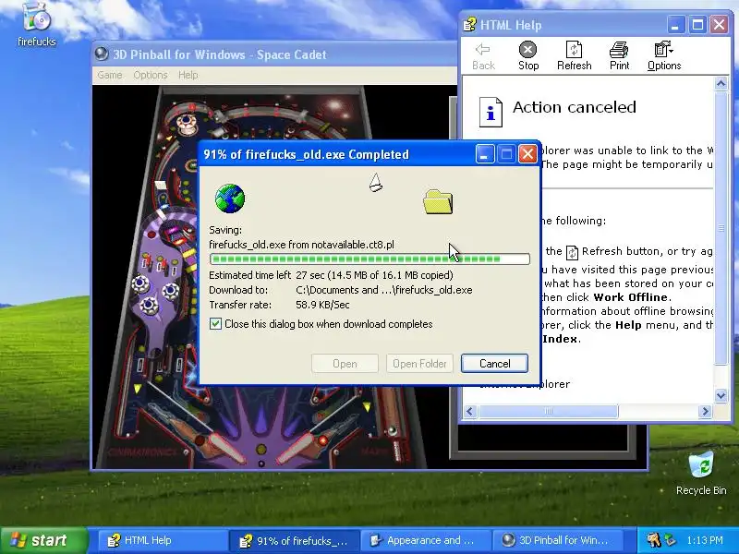
Task: Click the Action canceled heading
Action: click(x=574, y=107)
